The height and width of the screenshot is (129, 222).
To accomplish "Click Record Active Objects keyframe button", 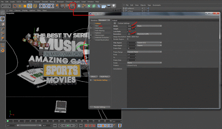I will coord(86,126).
